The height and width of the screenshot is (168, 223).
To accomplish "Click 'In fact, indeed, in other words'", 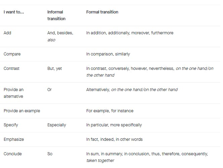I will pos(114,139).
